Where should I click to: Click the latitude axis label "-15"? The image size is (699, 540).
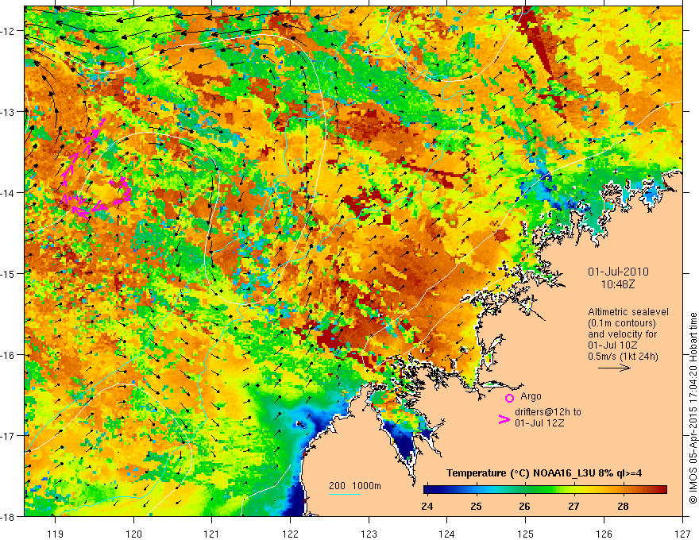coord(8,274)
